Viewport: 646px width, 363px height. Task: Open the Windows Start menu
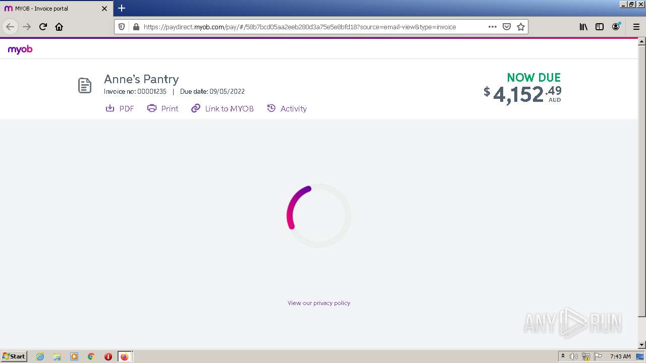point(14,356)
